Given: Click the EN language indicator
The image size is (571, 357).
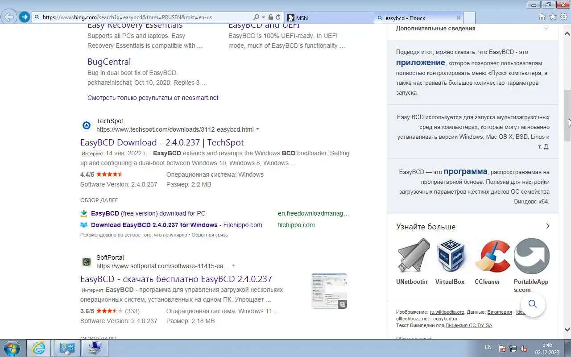Looking at the screenshot, I should pyautogui.click(x=488, y=347).
